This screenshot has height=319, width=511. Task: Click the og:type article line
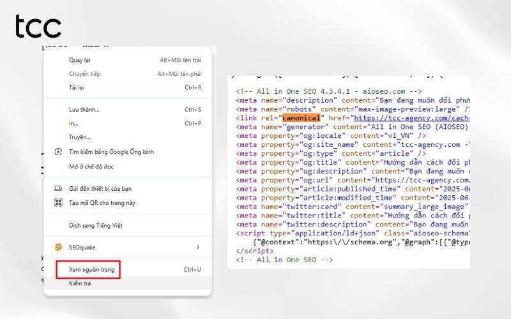pos(331,153)
